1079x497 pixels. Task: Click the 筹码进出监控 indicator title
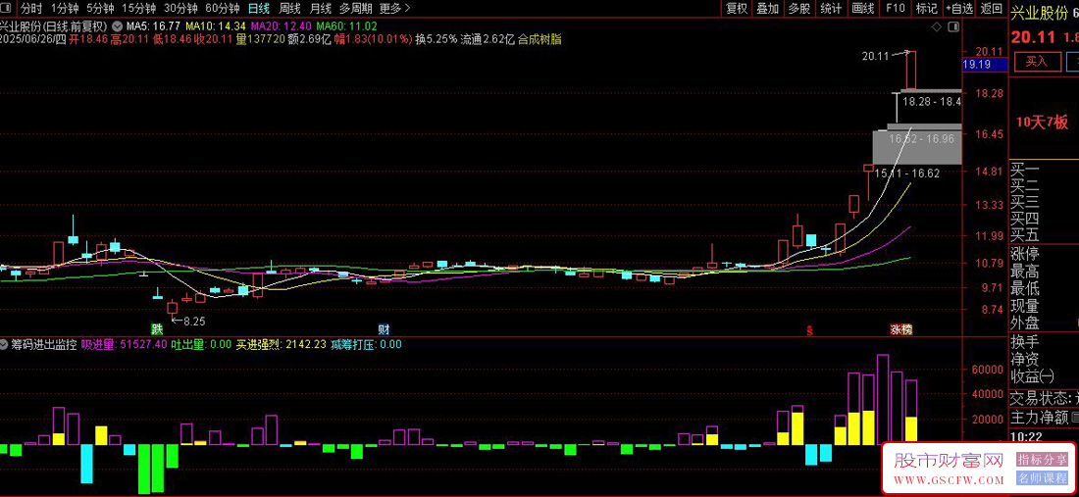pyautogui.click(x=42, y=344)
